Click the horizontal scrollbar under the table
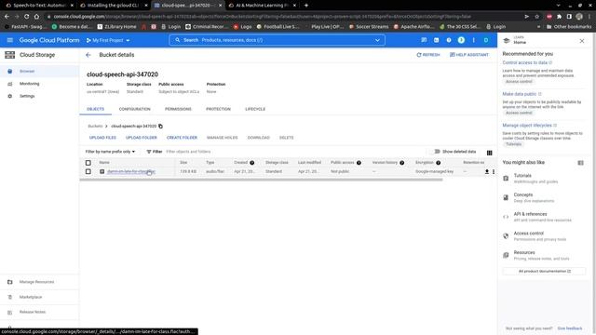The width and height of the screenshot is (596, 335). pos(261,180)
